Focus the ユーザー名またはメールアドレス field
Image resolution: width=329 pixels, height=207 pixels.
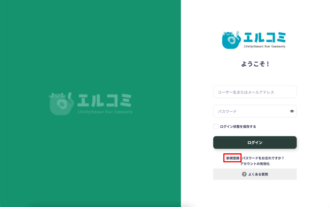[255, 92]
